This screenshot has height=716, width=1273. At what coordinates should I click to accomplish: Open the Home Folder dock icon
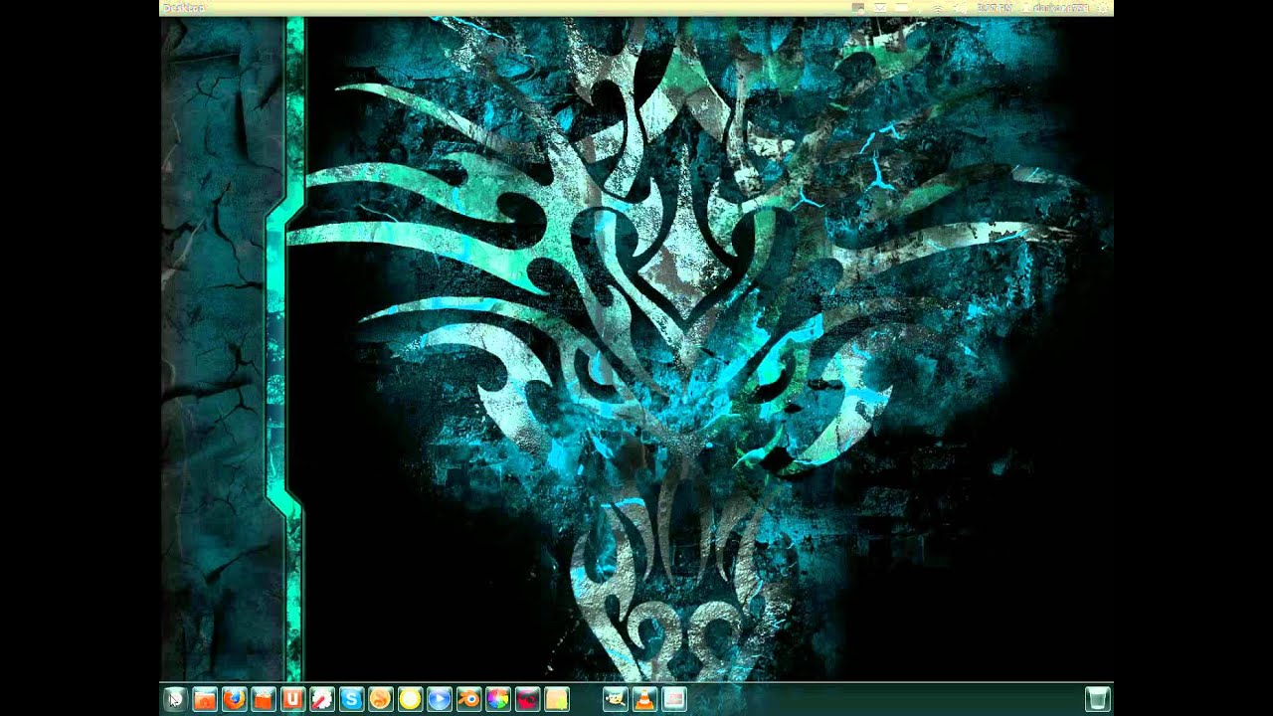pos(204,699)
